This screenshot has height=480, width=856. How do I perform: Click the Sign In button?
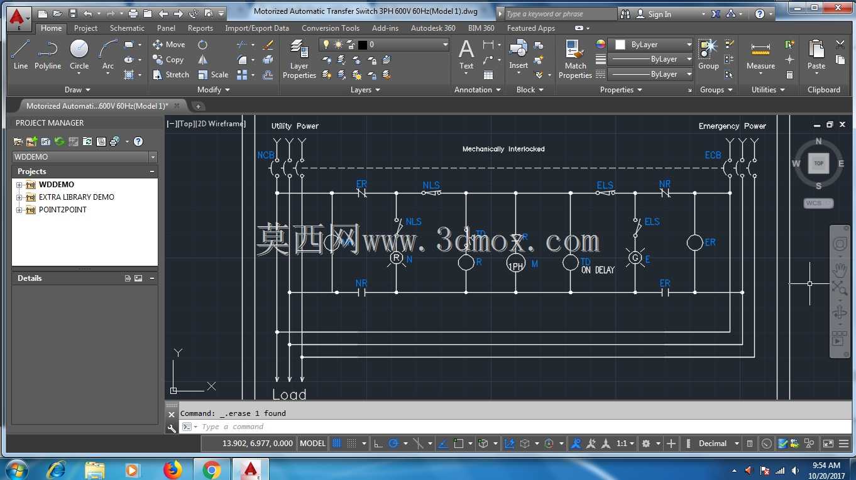coord(654,14)
